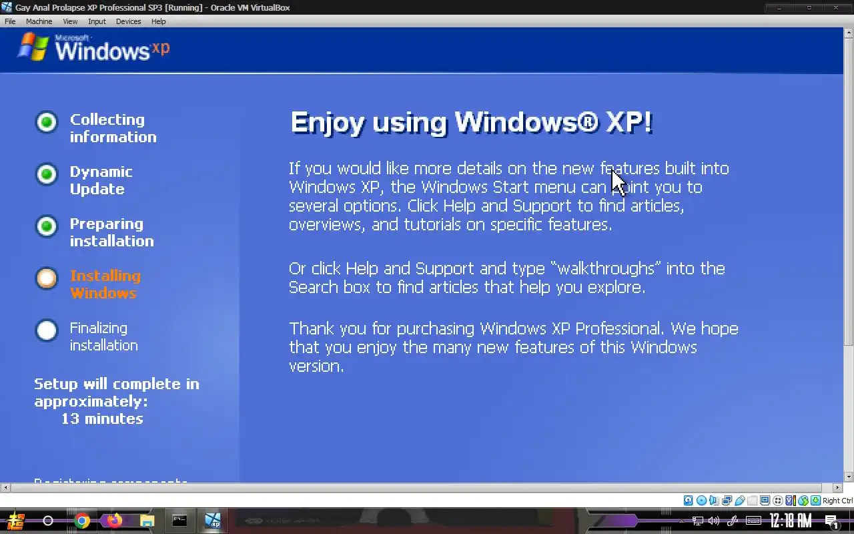Screen dimensions: 854x534
Task: Click the Cortana circle on the taskbar
Action: click(48, 521)
